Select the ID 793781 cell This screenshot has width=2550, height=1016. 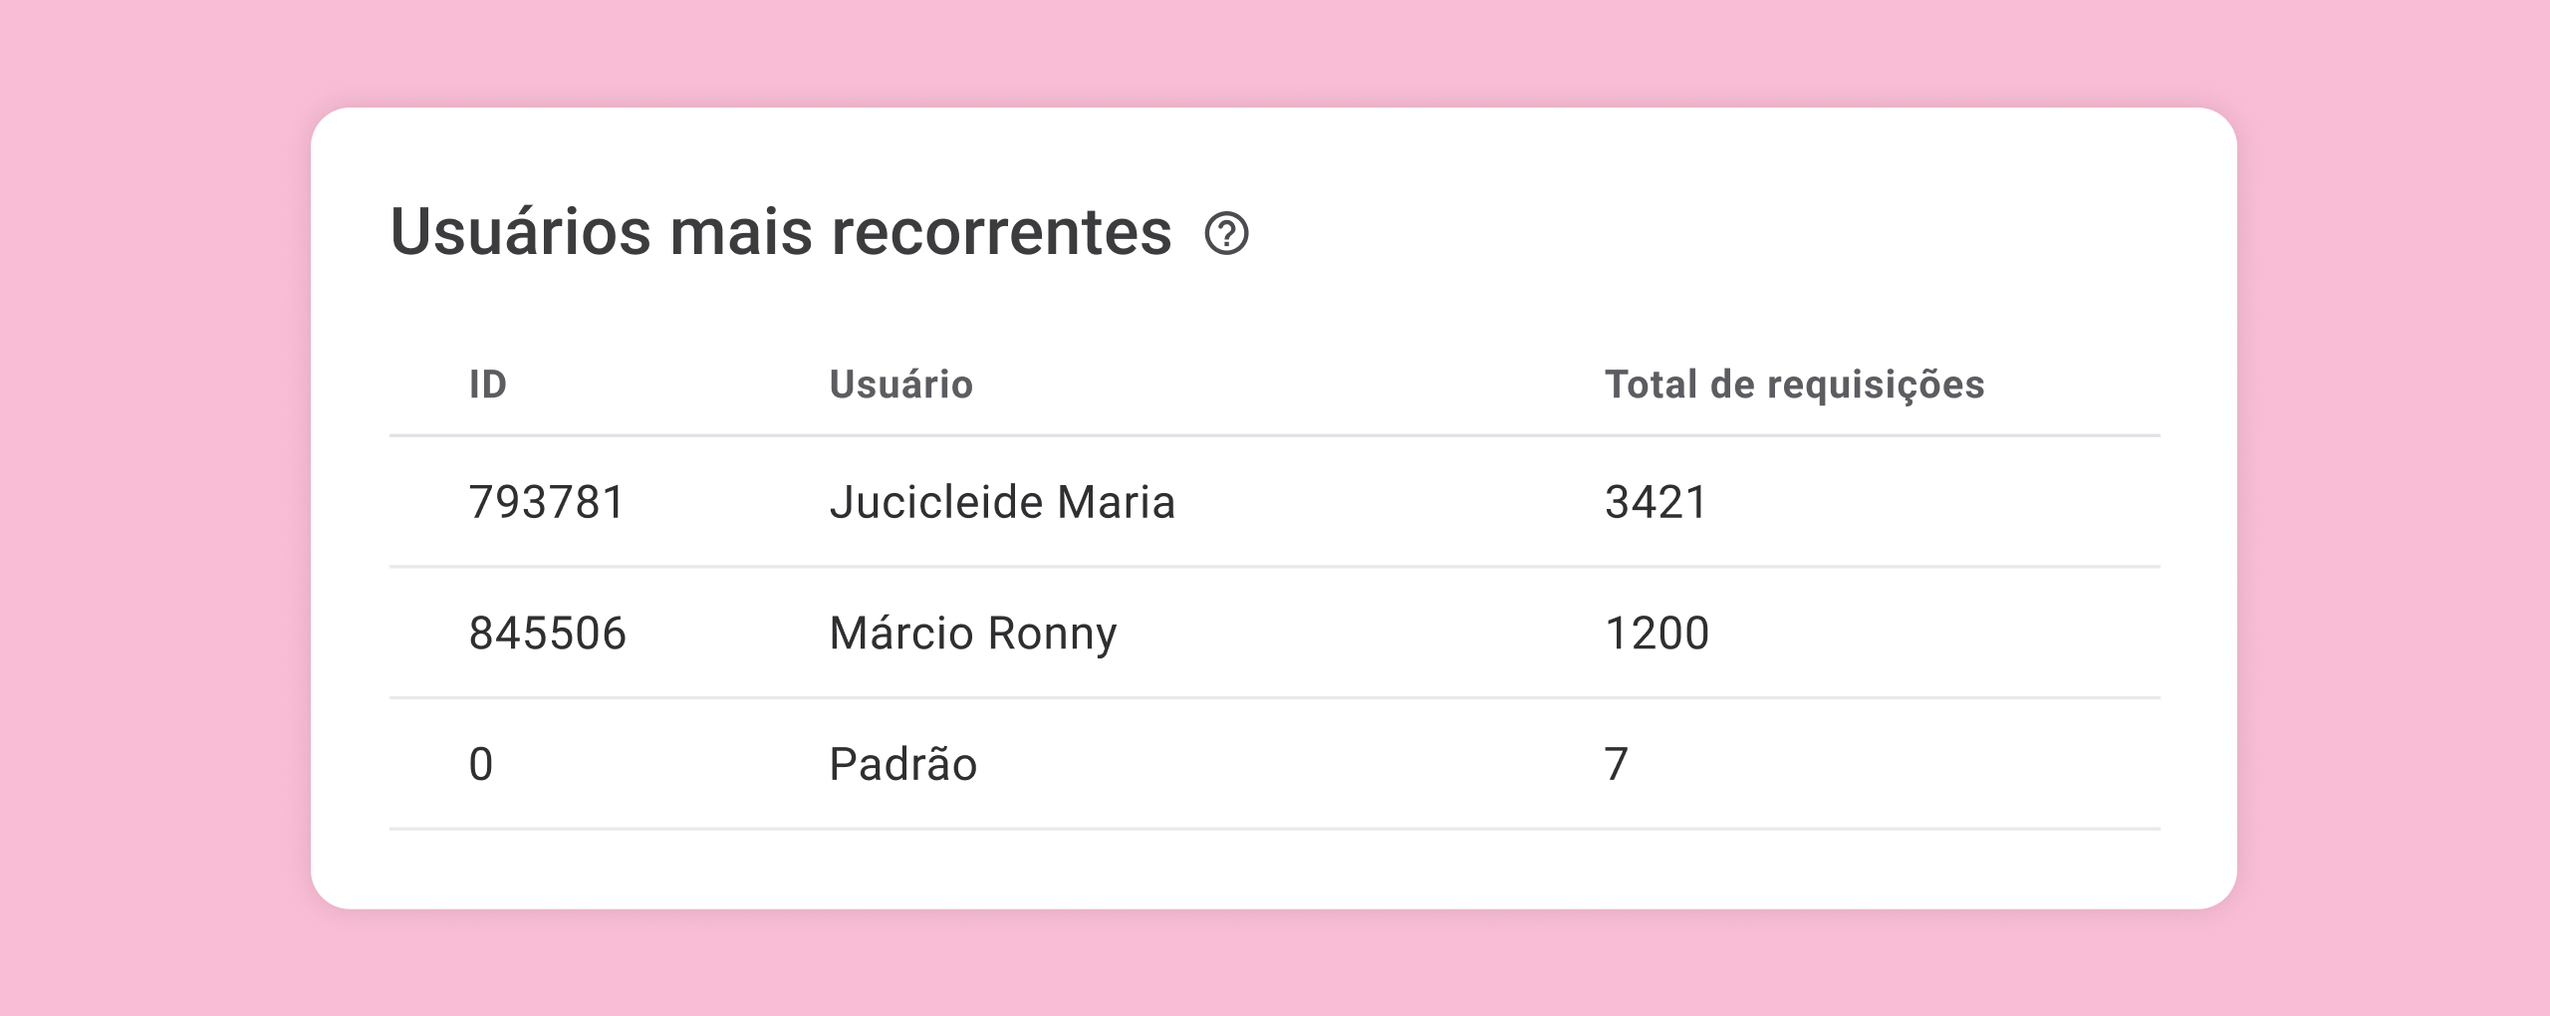[547, 502]
